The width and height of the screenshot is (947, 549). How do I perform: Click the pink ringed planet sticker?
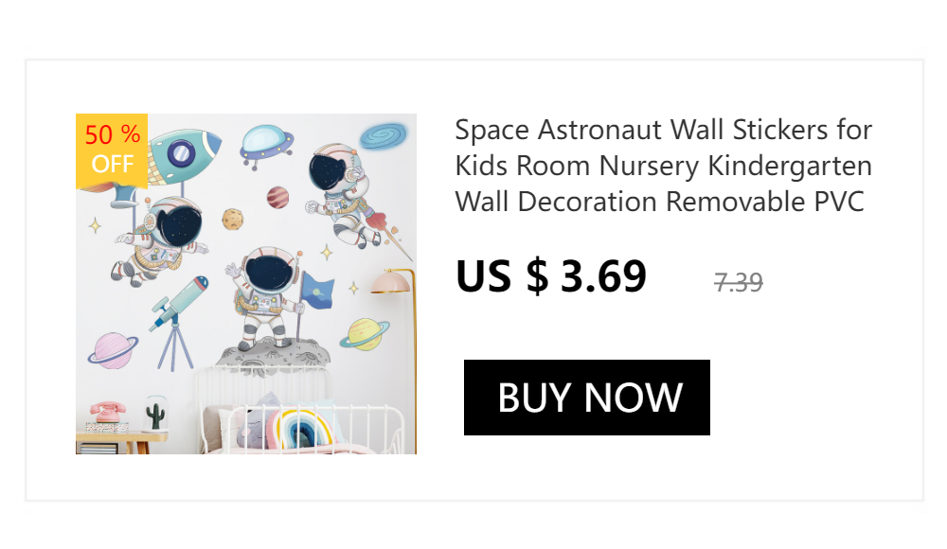114,350
